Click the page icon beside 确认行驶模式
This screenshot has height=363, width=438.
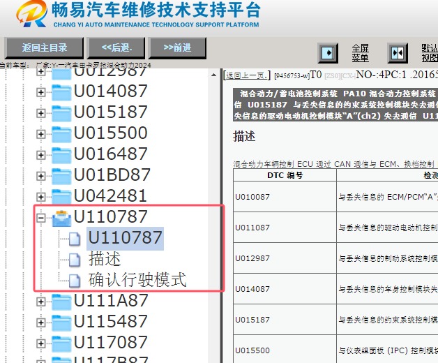coord(75,281)
